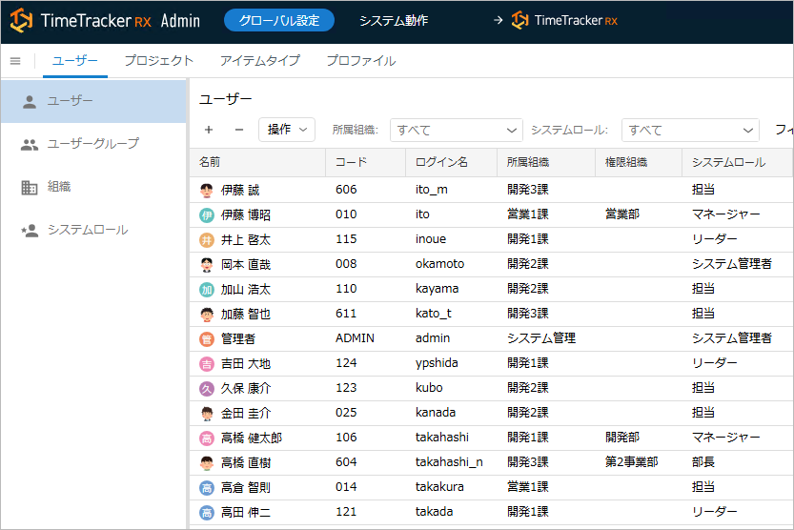Switch to the プロジェクト tab

coord(158,61)
